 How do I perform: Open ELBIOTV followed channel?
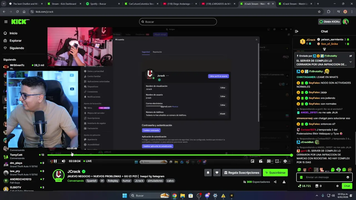(24, 189)
